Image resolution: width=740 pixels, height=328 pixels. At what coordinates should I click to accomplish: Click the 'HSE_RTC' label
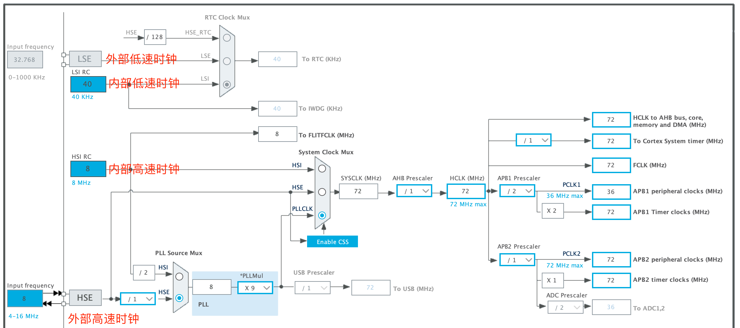[x=198, y=33]
